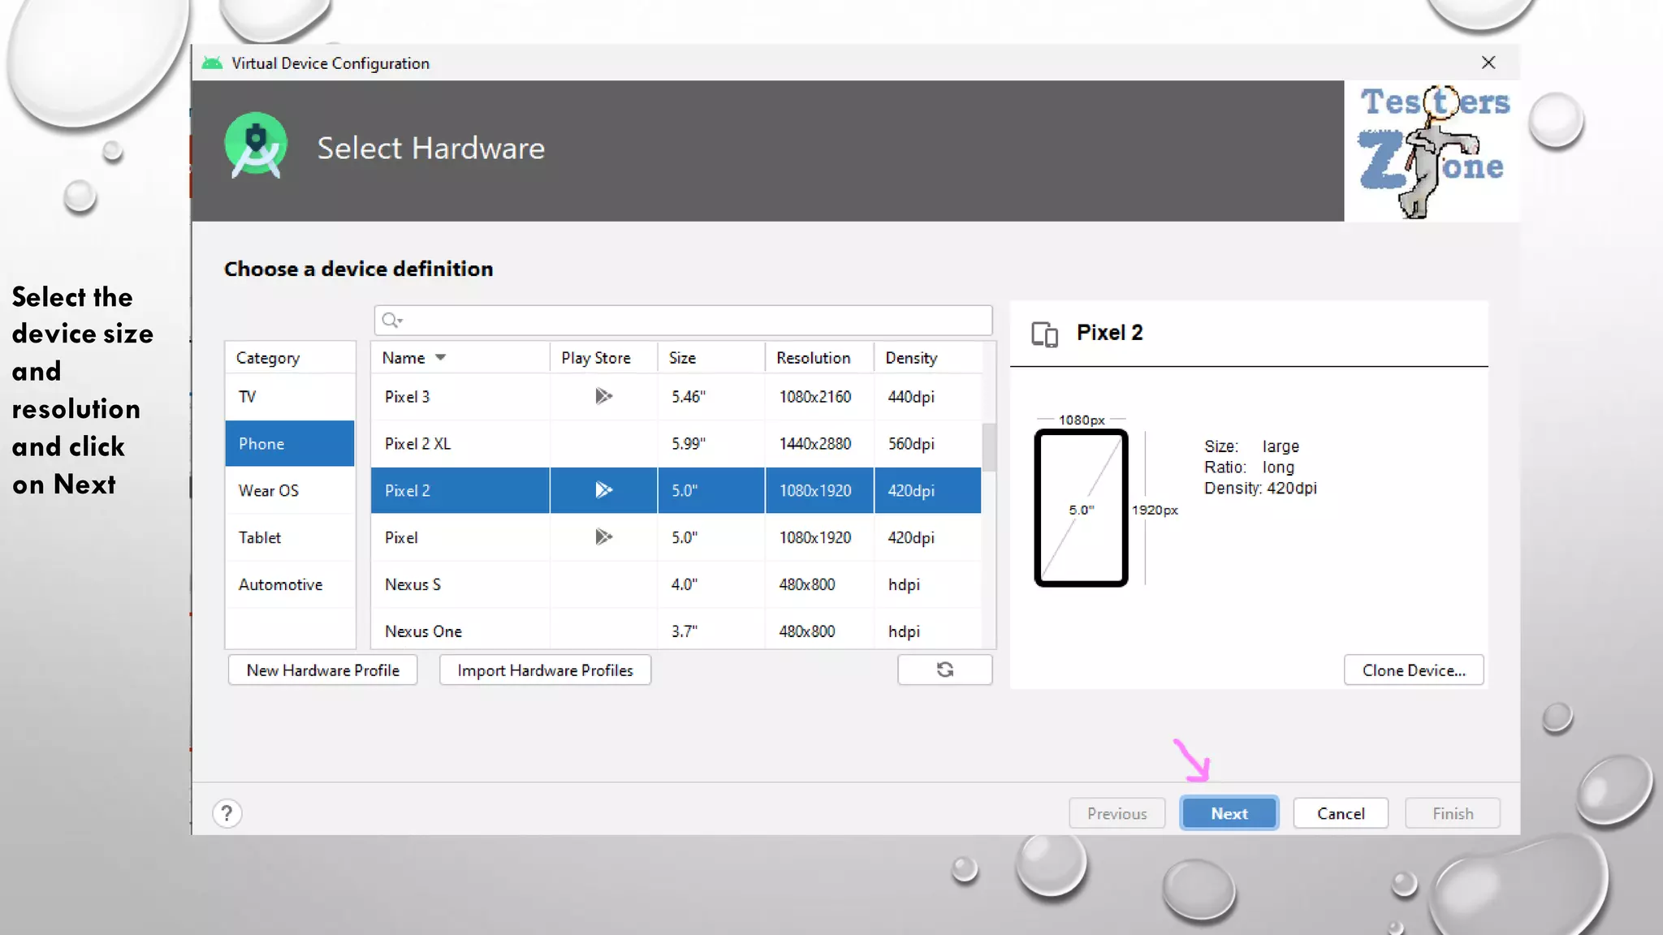Click the Play Store column header
Screen dimensions: 1663x935
(x=603, y=358)
